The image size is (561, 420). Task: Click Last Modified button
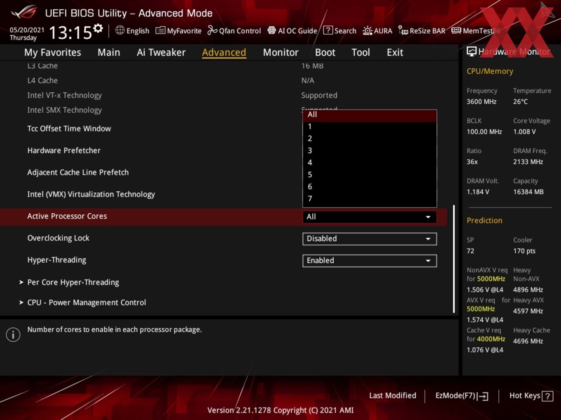tap(393, 395)
